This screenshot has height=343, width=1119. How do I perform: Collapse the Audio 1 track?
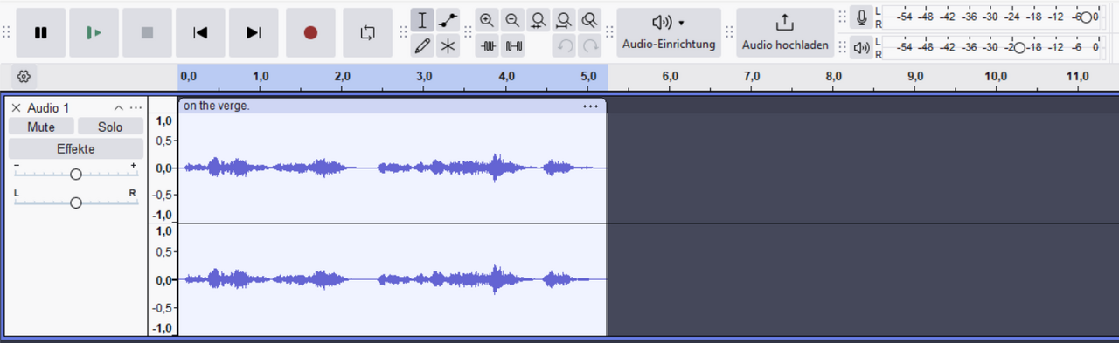(x=119, y=108)
